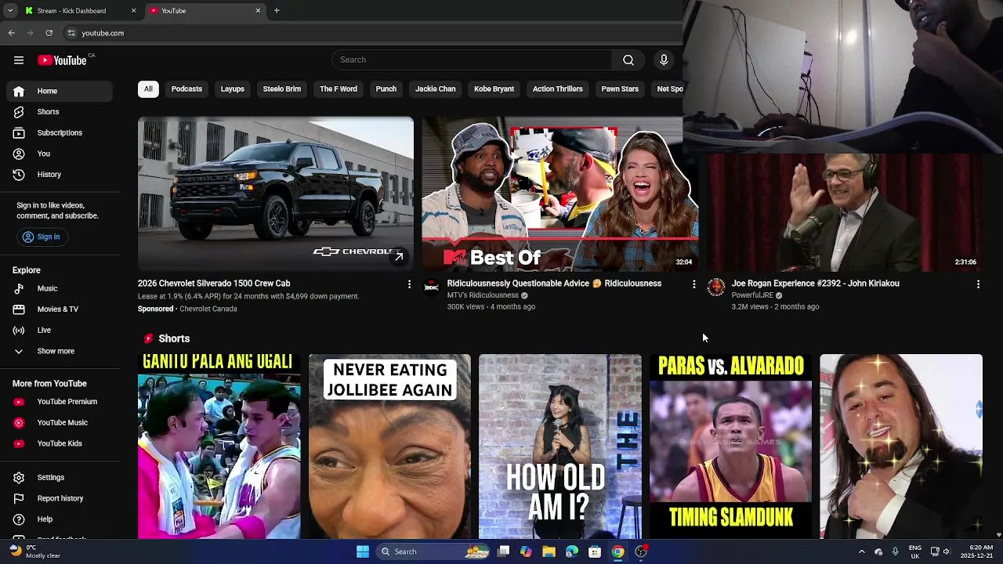This screenshot has height=564, width=1003.
Task: Click PowerfulJRE channel avatar
Action: 716,287
